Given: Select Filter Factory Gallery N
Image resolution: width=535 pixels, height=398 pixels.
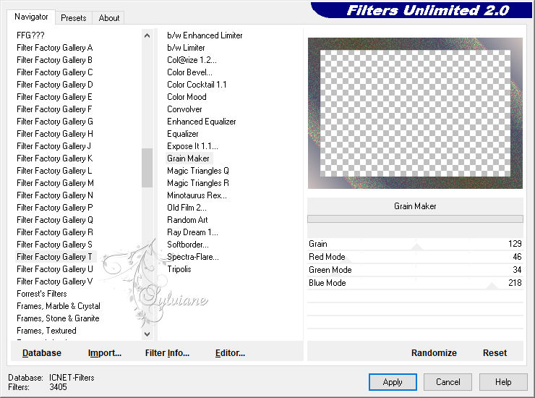Looking at the screenshot, I should (55, 195).
